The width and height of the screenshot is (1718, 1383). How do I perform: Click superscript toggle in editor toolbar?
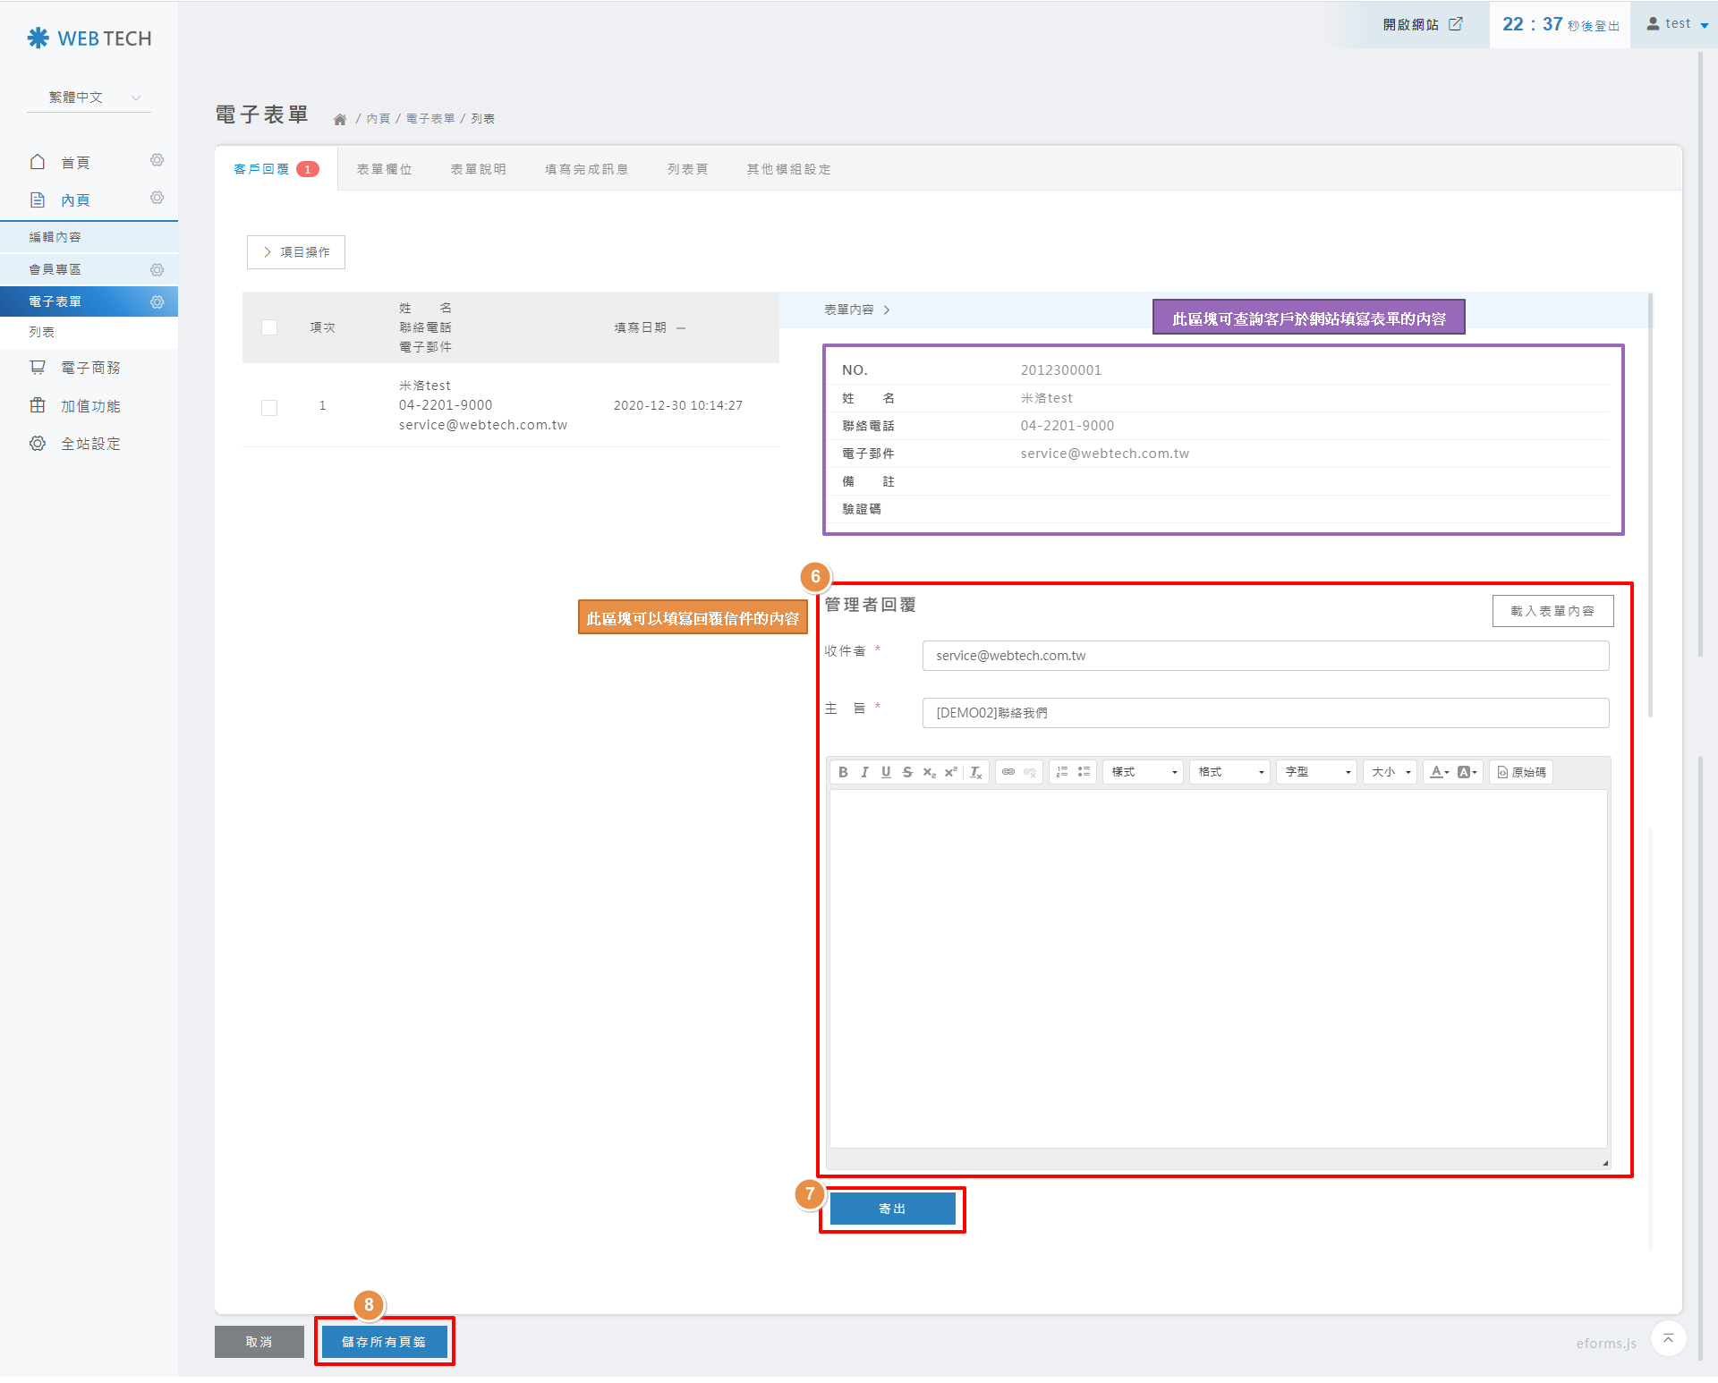pyautogui.click(x=951, y=772)
